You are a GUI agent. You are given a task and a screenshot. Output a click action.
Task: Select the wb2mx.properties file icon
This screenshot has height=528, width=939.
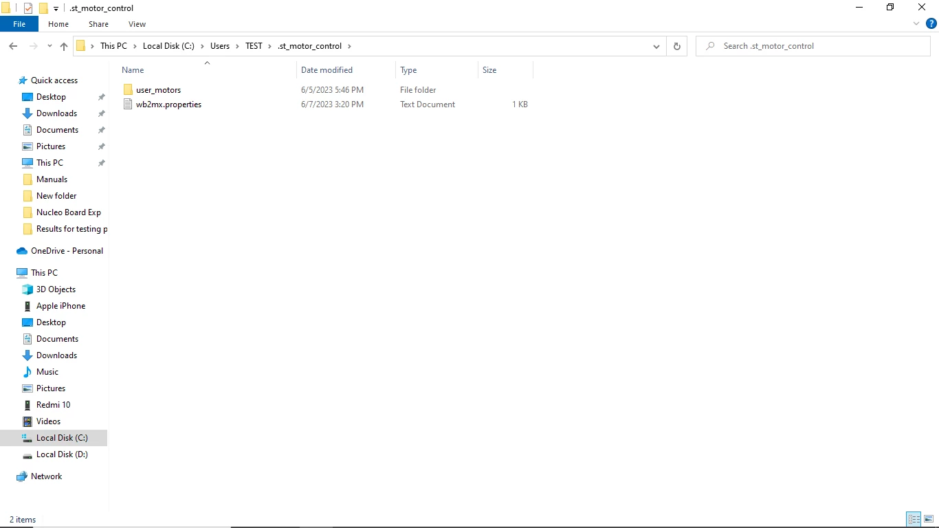point(128,104)
